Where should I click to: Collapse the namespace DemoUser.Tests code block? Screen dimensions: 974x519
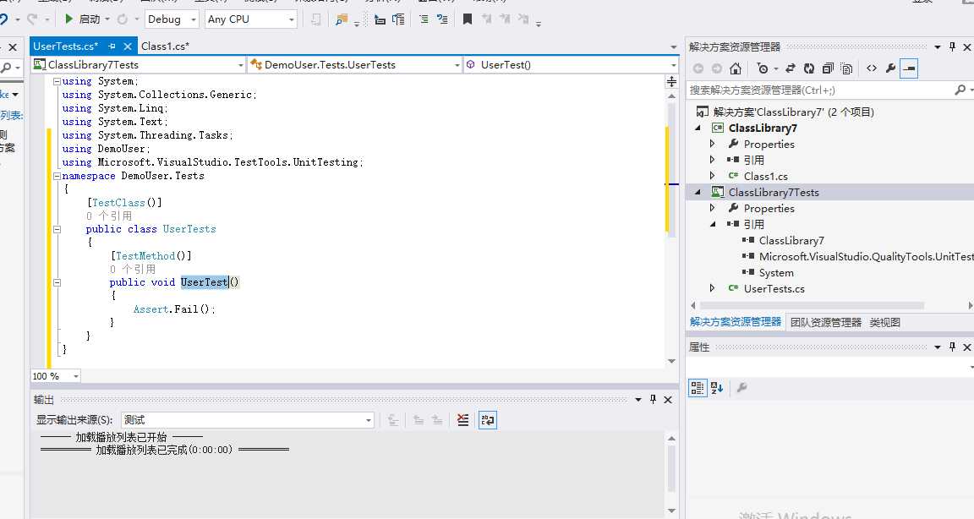57,176
